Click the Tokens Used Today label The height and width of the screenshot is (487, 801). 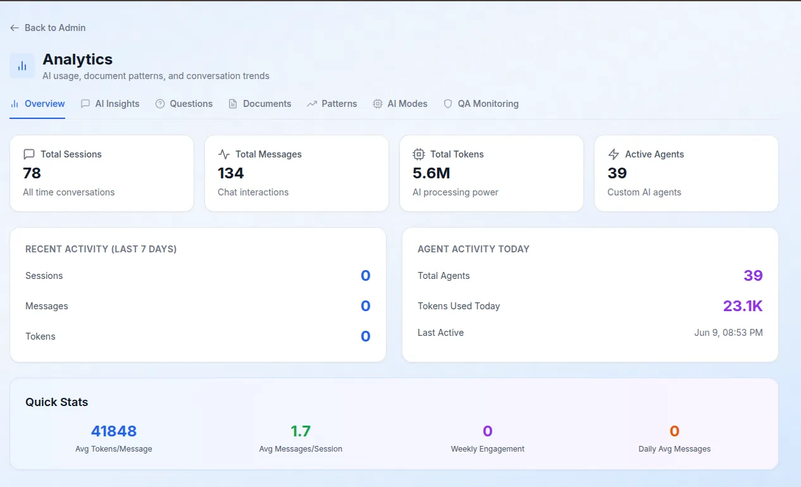tap(459, 306)
